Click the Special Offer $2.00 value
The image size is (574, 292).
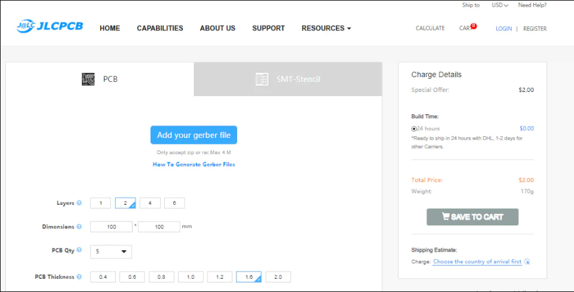click(x=526, y=90)
